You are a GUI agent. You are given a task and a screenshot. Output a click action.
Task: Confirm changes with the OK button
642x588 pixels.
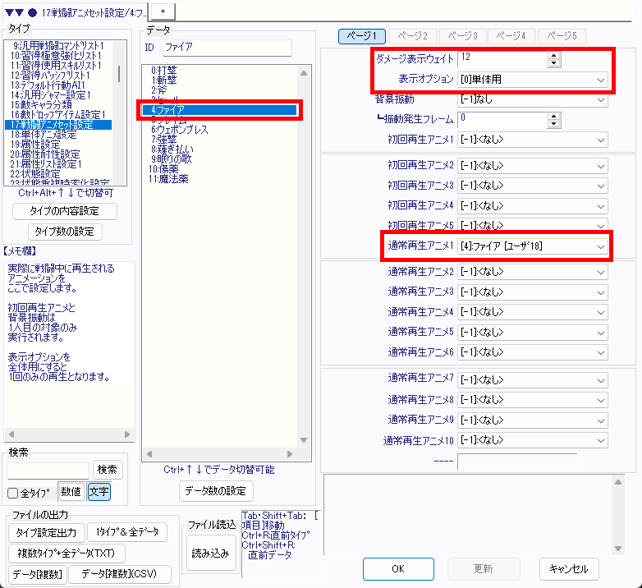pyautogui.click(x=397, y=568)
